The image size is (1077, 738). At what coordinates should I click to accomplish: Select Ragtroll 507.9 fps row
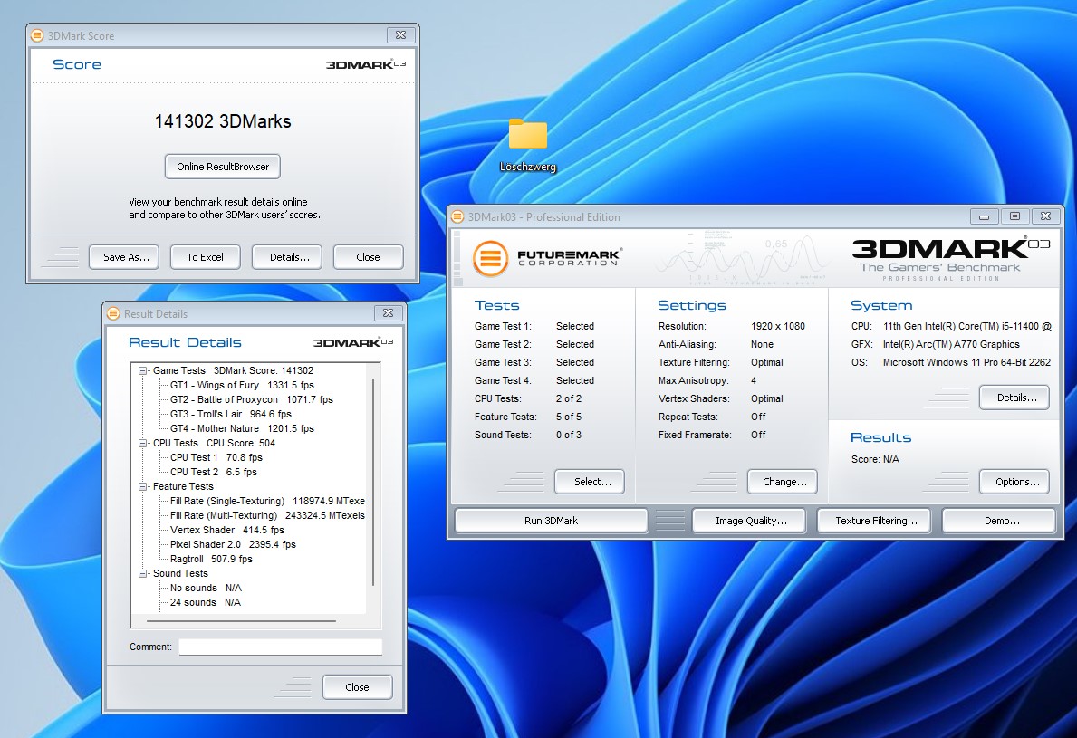click(x=211, y=559)
